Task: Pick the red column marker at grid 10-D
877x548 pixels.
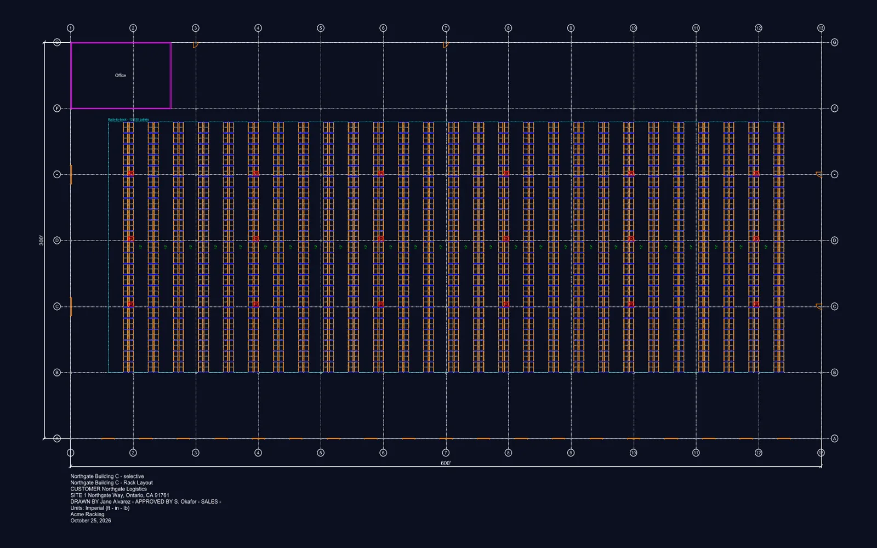Action: [631, 239]
